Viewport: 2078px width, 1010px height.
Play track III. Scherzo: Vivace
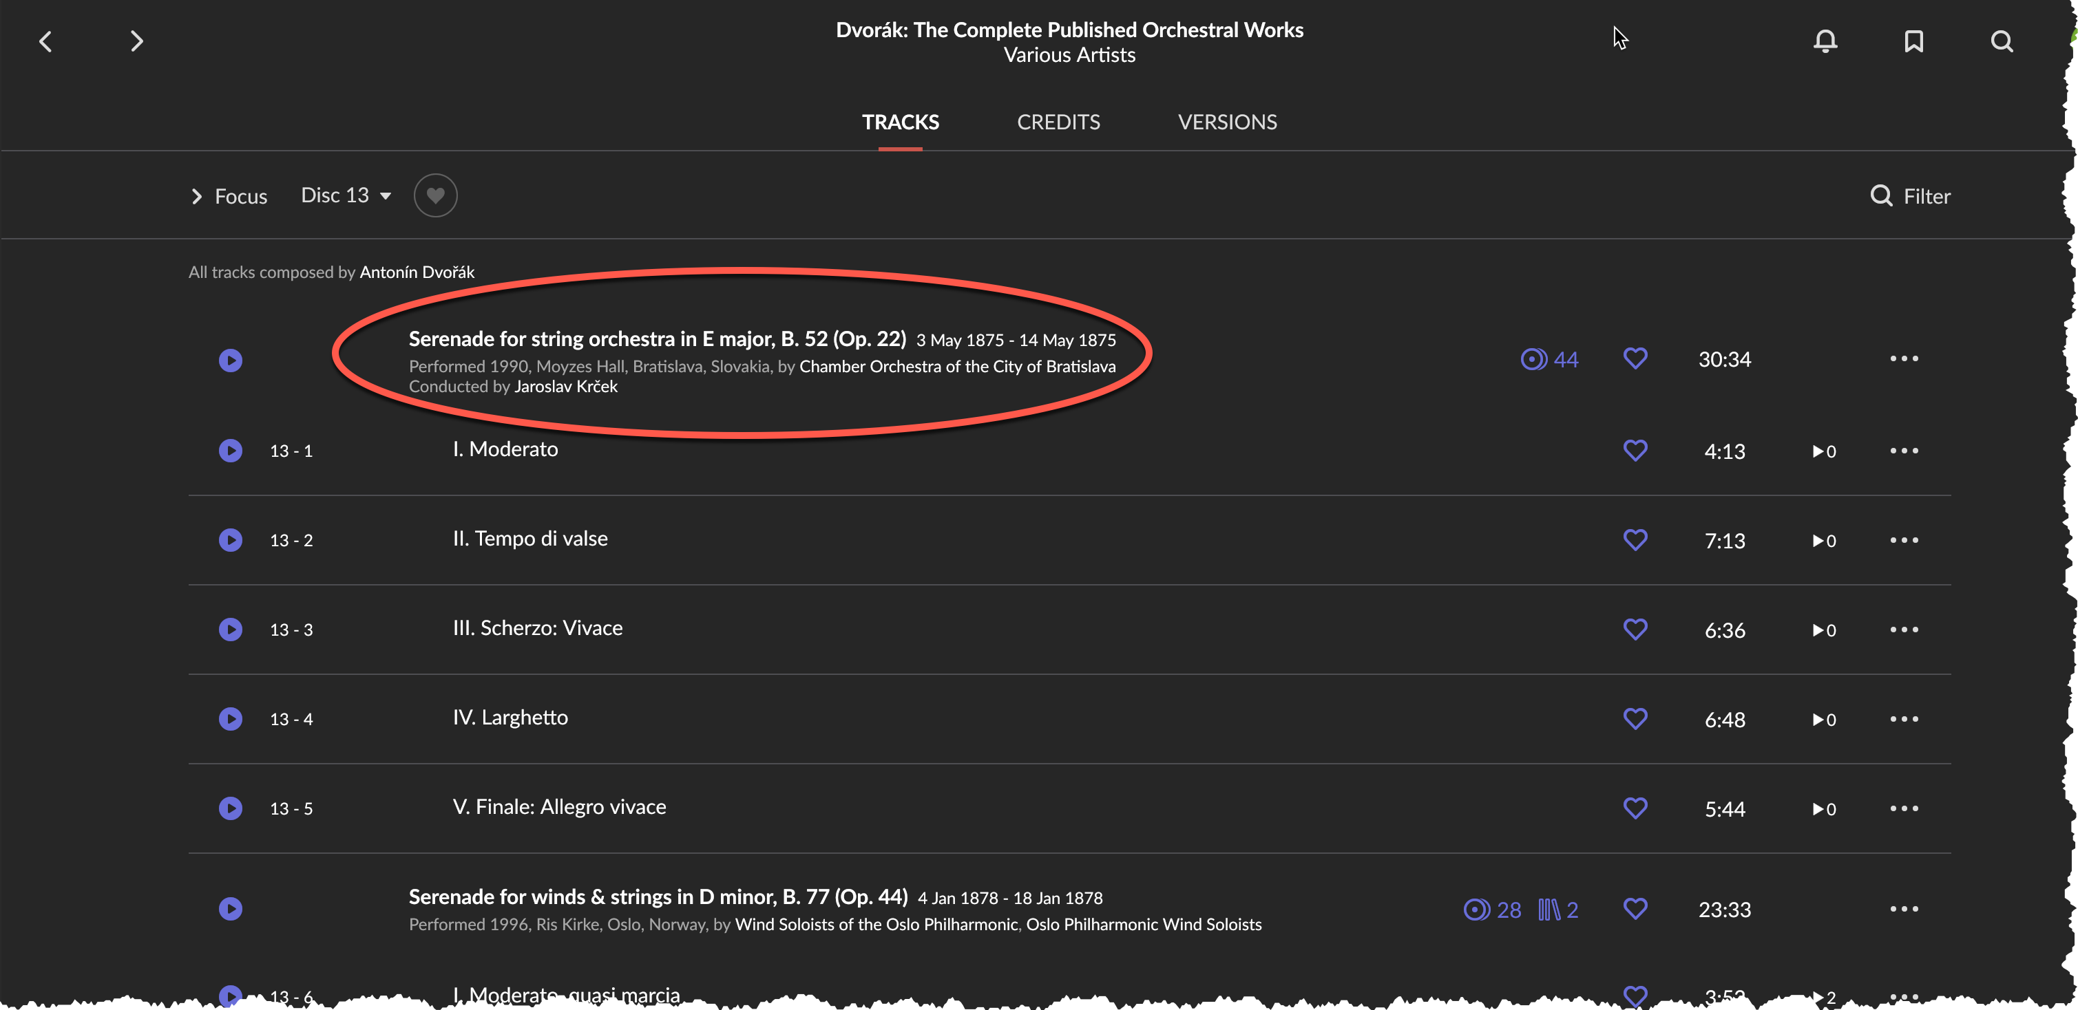point(231,629)
